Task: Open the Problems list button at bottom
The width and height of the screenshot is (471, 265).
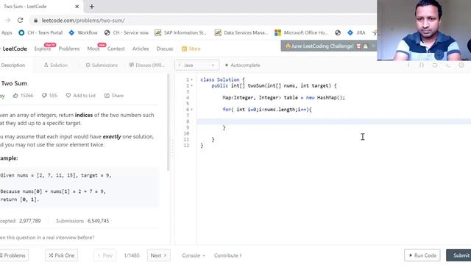Action: (x=13, y=255)
